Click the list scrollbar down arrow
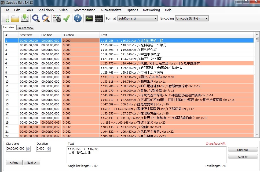260x172 pixels. tap(257, 135)
